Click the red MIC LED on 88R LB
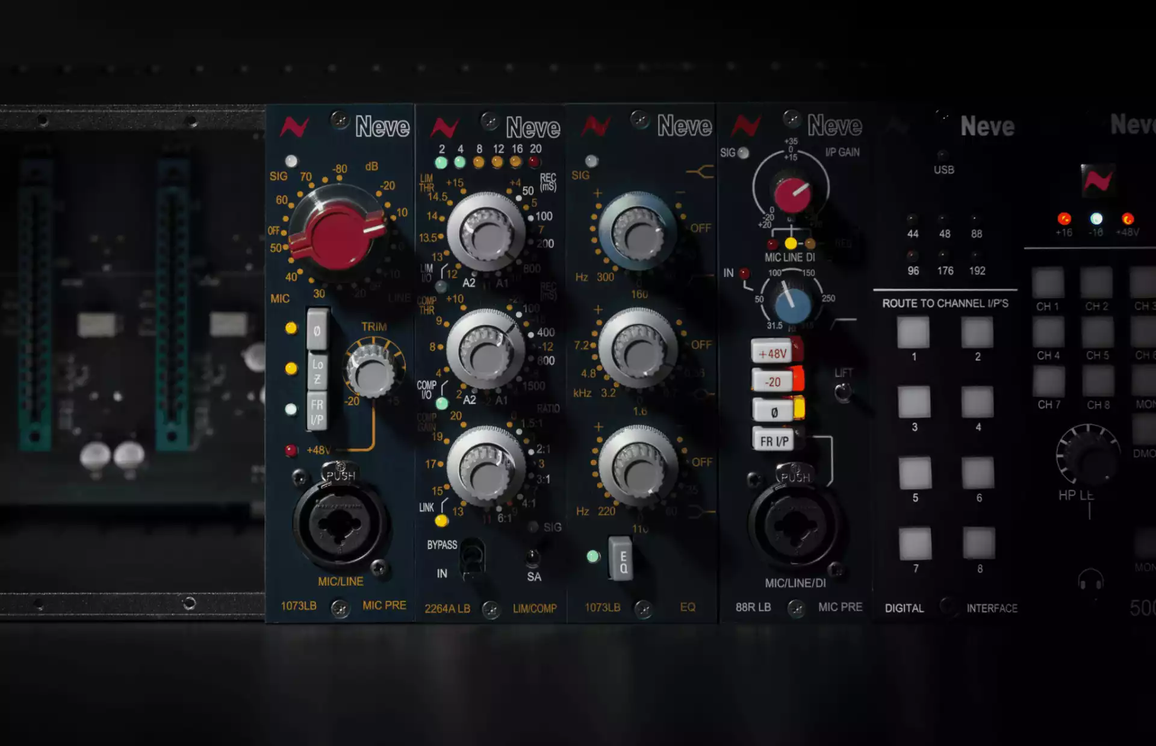The image size is (1156, 746). pos(772,244)
